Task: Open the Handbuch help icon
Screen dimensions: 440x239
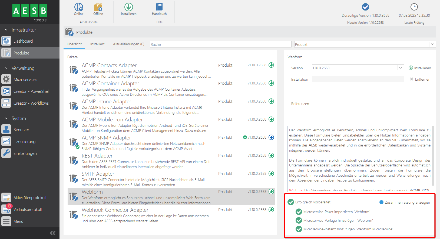Action: tap(159, 7)
